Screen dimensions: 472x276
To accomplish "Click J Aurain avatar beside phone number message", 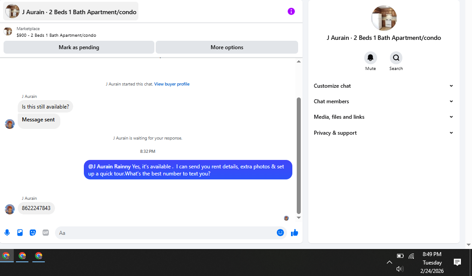I will tap(10, 209).
